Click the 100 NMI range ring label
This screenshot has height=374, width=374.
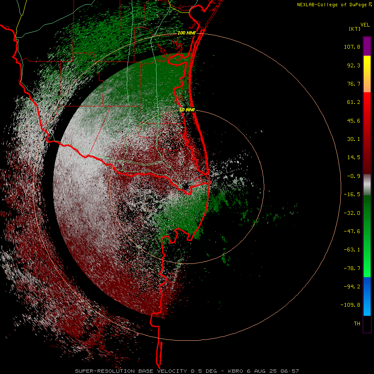[x=186, y=33]
